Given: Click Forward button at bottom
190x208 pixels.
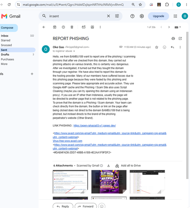Looking at the screenshot, I should (86, 206).
